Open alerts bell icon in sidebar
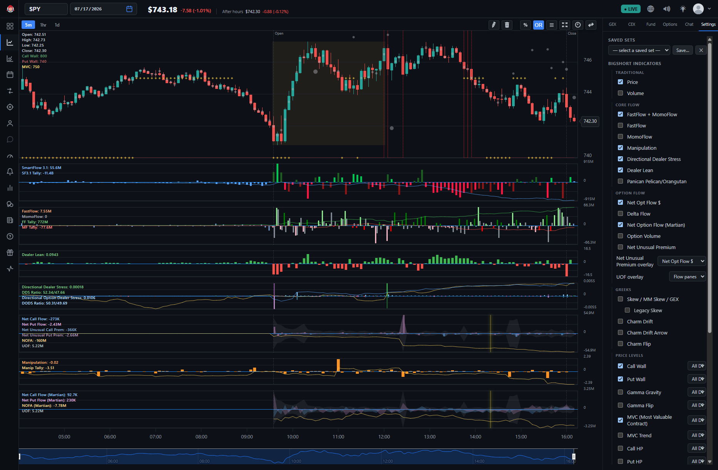 (10, 172)
